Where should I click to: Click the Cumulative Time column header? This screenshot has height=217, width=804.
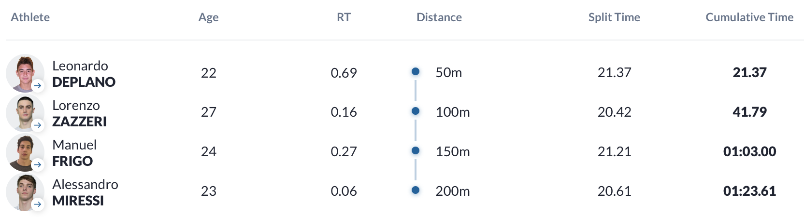pos(749,17)
